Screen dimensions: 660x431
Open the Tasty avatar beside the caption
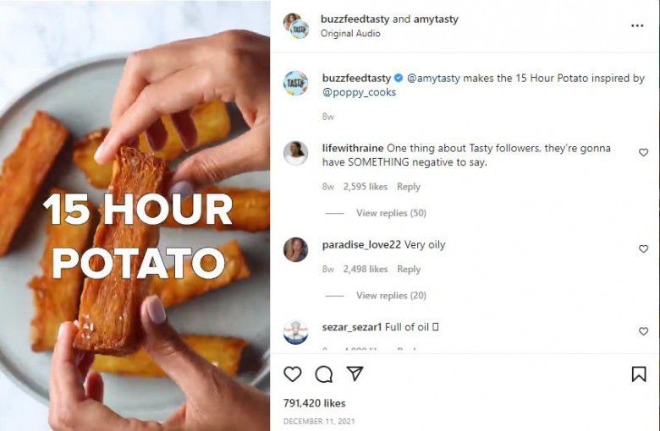[295, 83]
